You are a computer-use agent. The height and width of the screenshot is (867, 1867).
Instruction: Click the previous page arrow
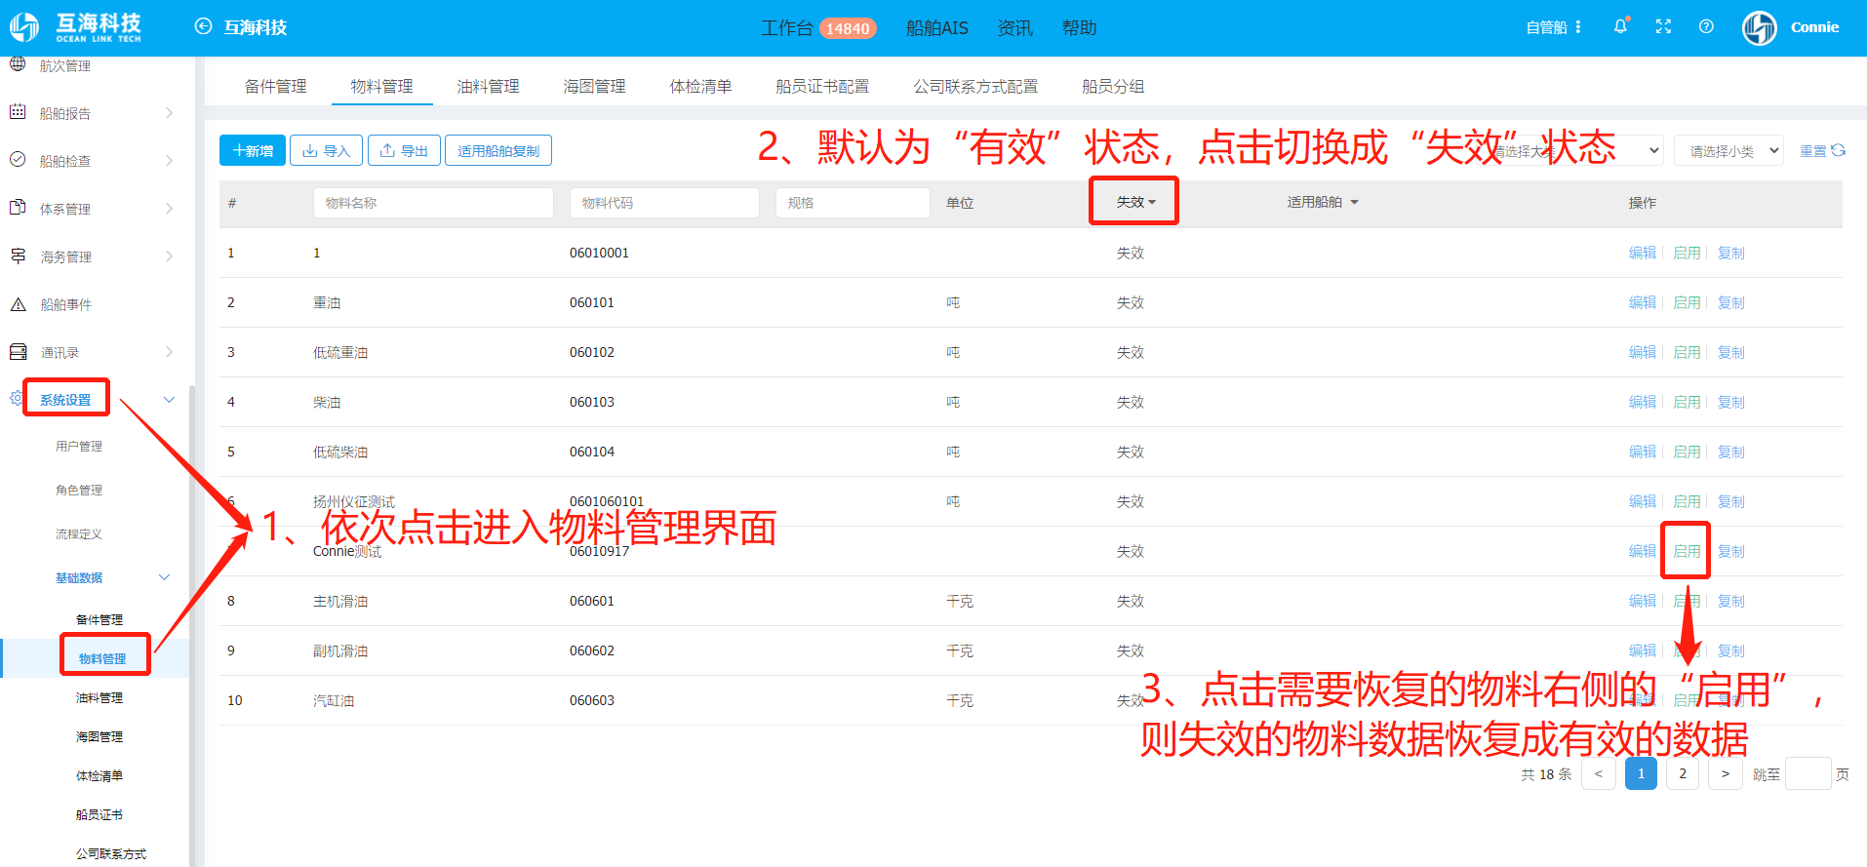pyautogui.click(x=1598, y=773)
